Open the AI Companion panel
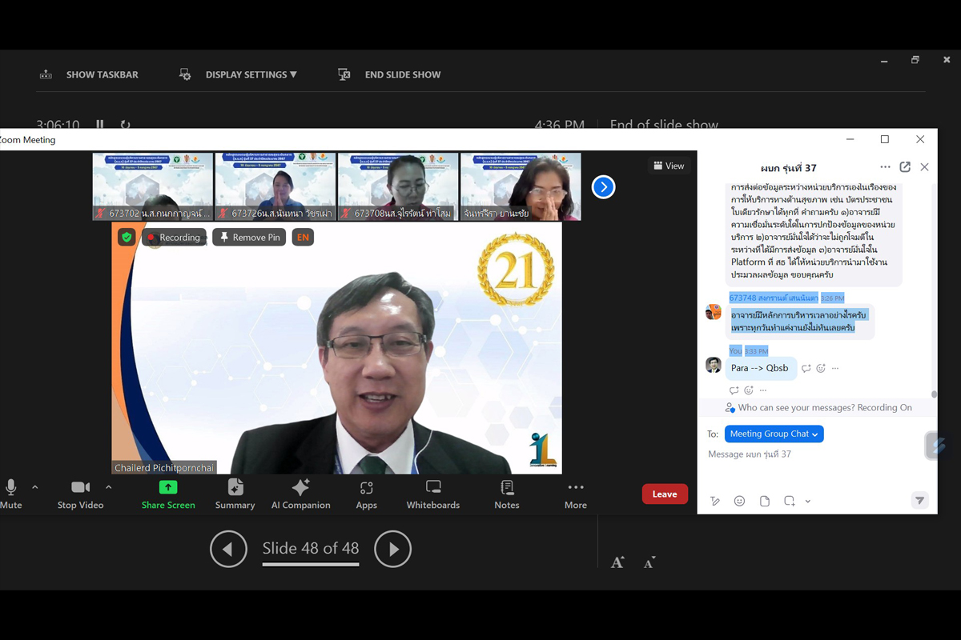Image resolution: width=961 pixels, height=640 pixels. coord(300,487)
